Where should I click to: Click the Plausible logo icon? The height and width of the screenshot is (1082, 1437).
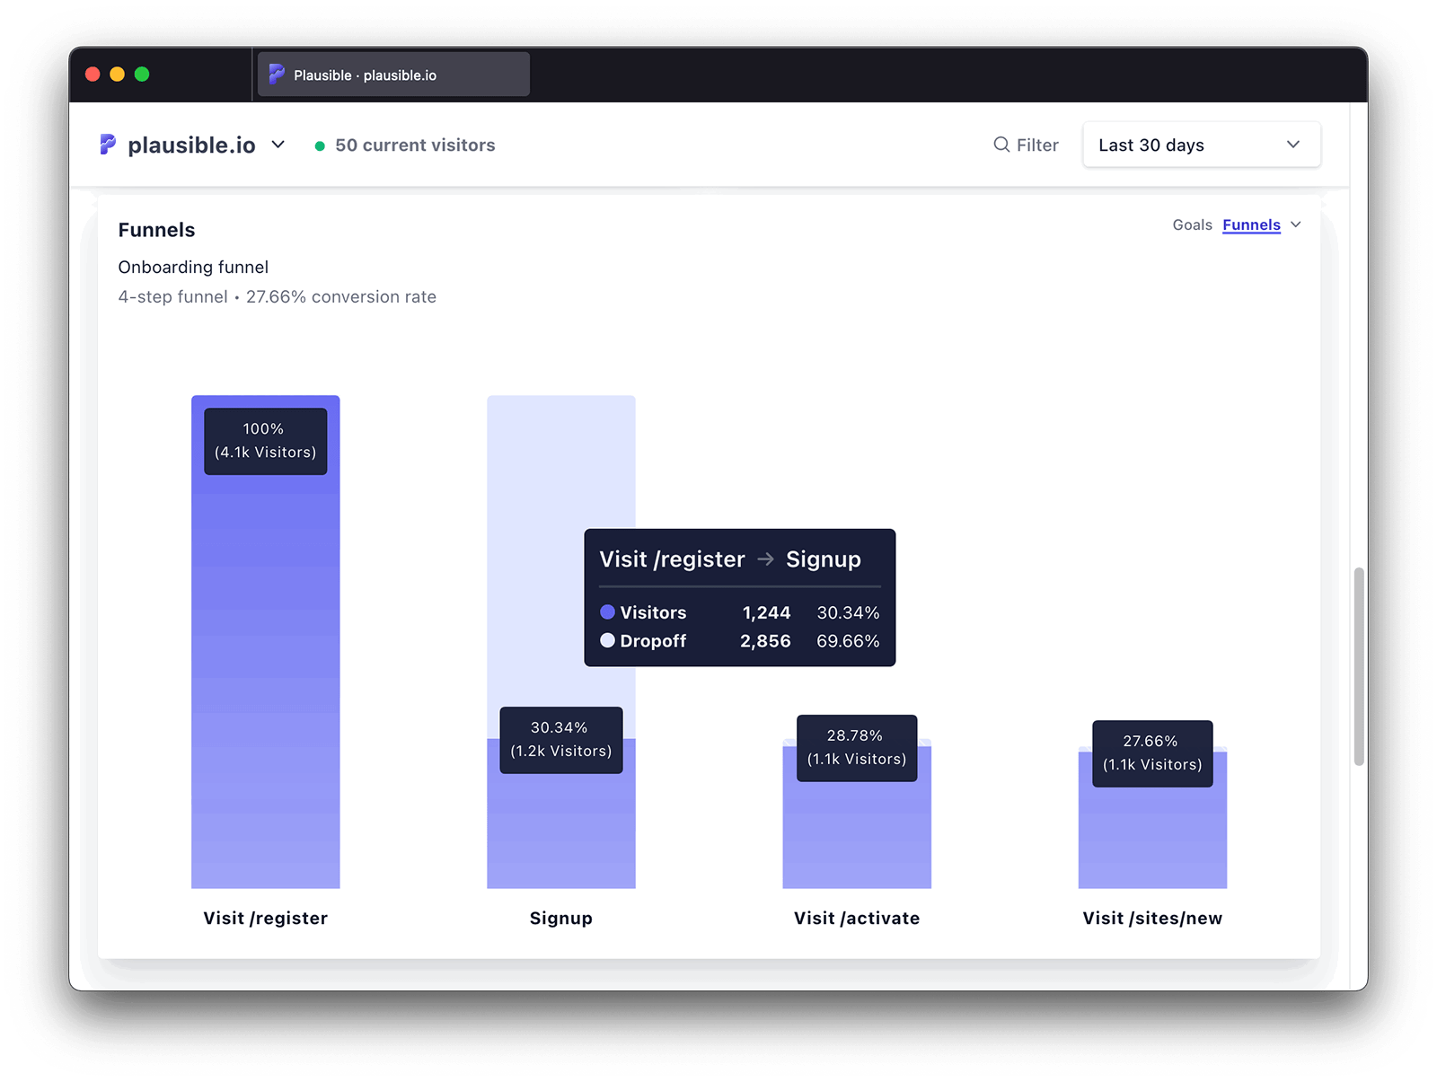click(107, 145)
